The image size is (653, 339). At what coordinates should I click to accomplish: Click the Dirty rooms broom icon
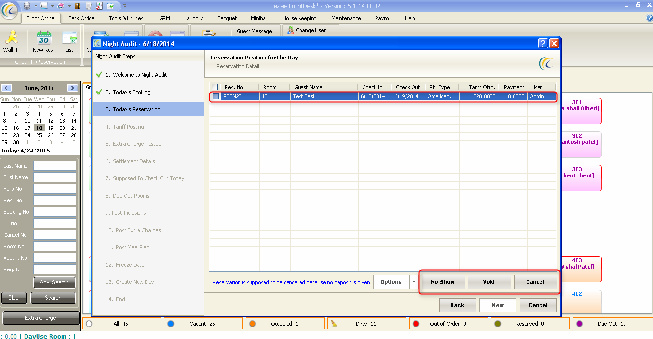coord(334,324)
